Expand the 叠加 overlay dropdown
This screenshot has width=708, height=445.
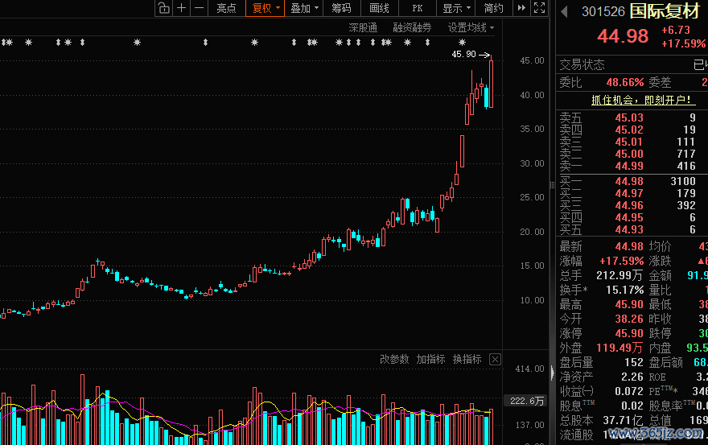point(304,8)
